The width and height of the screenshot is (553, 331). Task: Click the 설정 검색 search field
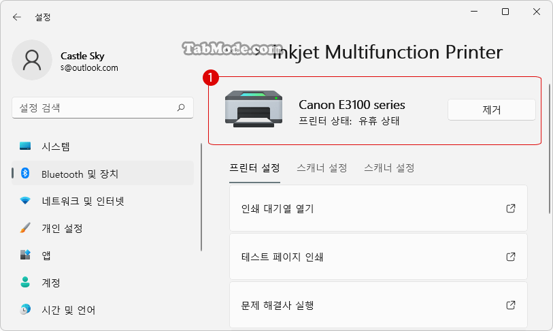(103, 108)
